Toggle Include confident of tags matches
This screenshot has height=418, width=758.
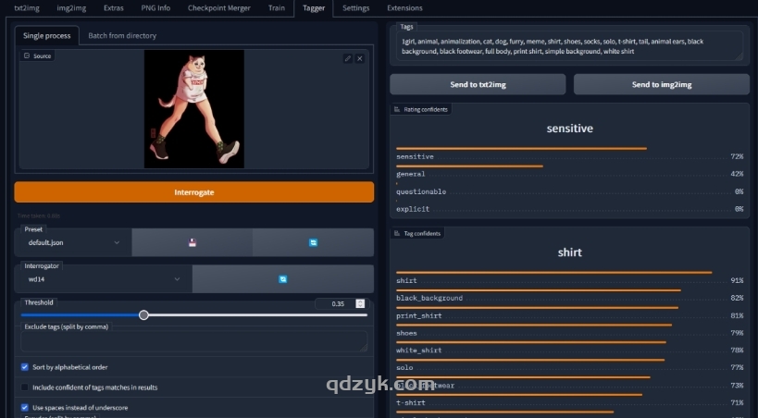(25, 387)
